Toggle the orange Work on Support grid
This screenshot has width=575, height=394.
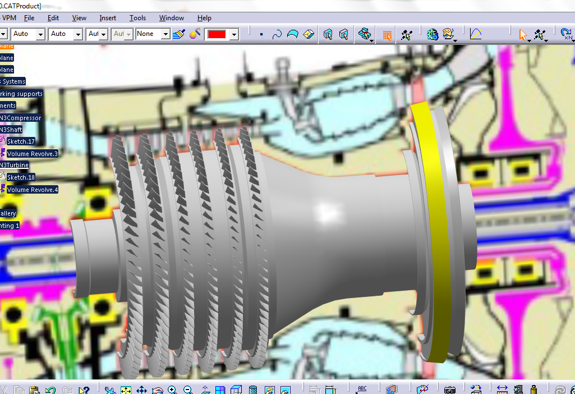click(x=387, y=35)
